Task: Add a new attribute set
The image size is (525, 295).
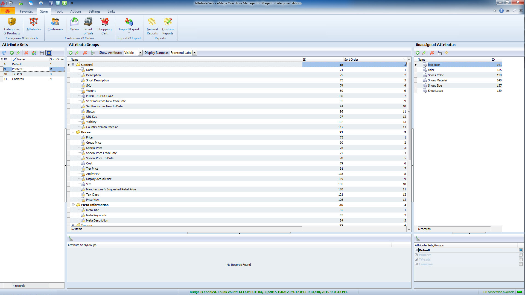Action: 12,53
